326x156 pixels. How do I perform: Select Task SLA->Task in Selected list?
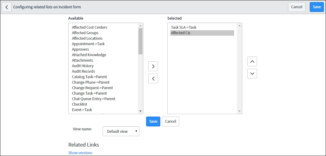click(x=184, y=27)
